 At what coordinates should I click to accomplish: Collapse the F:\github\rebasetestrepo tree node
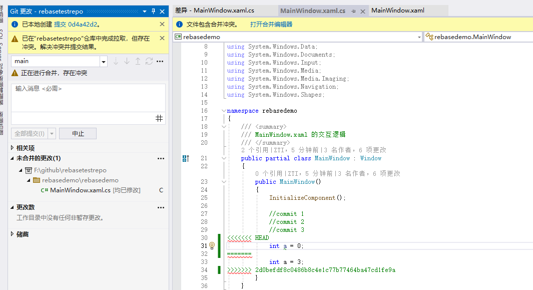click(21, 170)
